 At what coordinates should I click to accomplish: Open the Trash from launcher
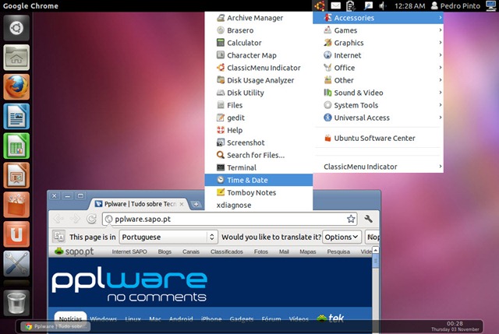pos(16,303)
